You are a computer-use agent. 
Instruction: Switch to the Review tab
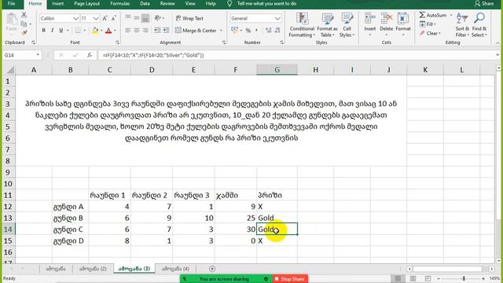click(167, 3)
